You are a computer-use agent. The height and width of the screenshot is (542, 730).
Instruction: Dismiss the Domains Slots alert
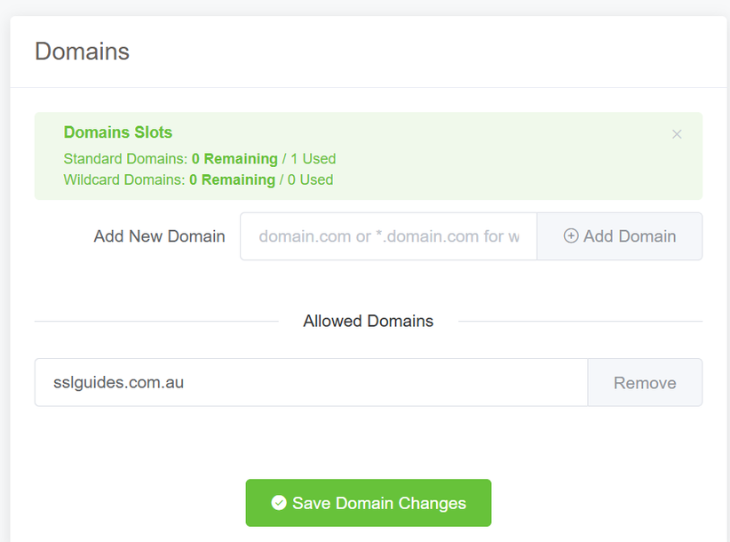pos(677,134)
